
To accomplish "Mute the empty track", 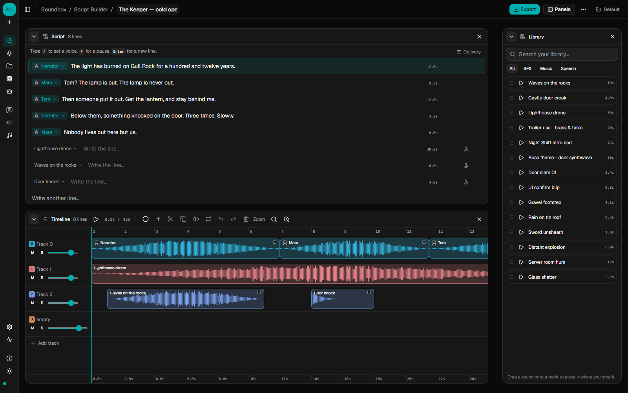I will (x=33, y=328).
